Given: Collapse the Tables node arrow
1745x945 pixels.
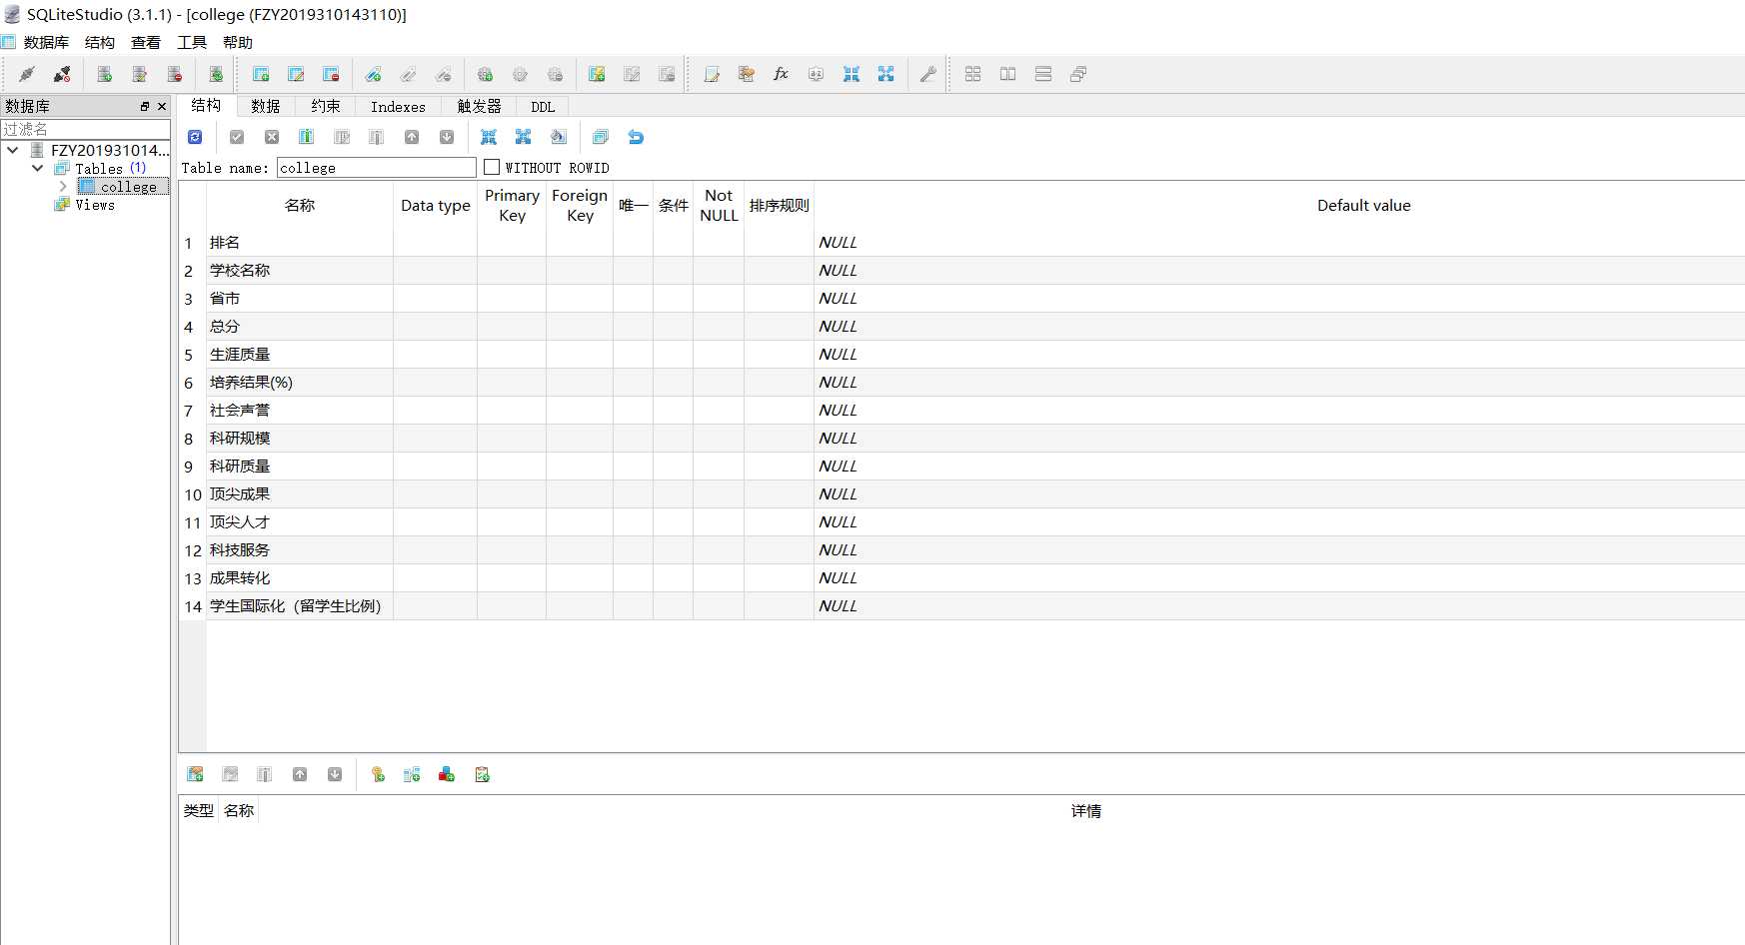Looking at the screenshot, I should pos(38,168).
